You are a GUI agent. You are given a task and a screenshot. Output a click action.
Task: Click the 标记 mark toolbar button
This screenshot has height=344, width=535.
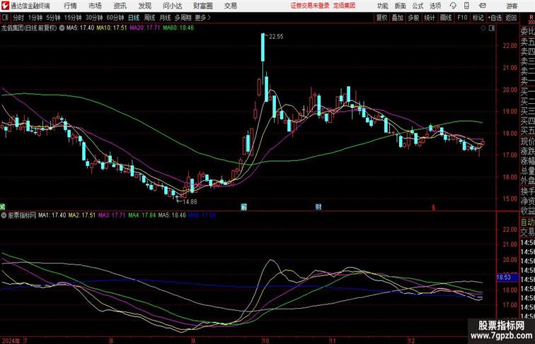(x=478, y=18)
